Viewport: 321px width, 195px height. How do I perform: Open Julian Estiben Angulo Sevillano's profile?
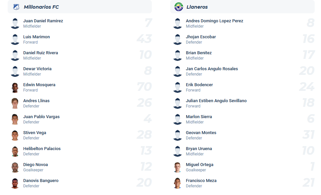(216, 101)
